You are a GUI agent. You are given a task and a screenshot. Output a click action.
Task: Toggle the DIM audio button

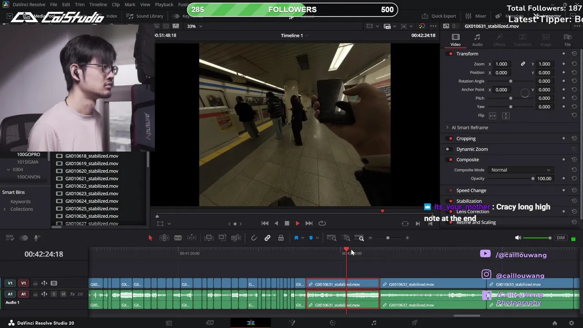(x=561, y=238)
